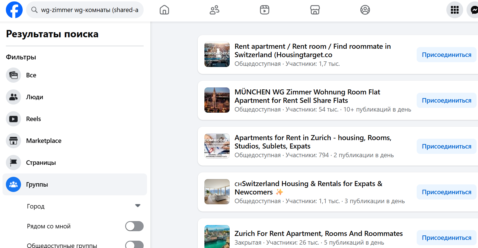The width and height of the screenshot is (478, 248).
Task: Open the Marketplace icon in top bar
Action: [x=315, y=10]
